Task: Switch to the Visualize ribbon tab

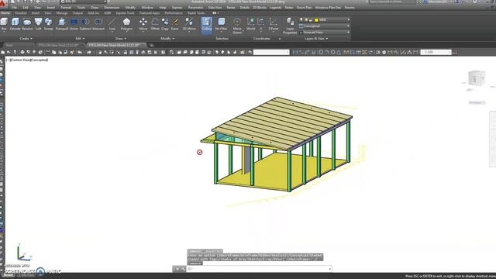Action: (21, 13)
